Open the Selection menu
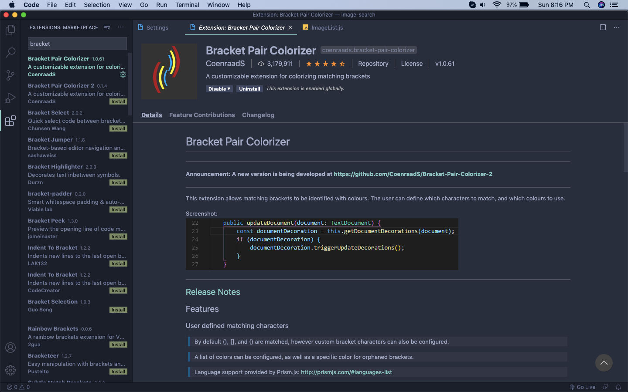 tap(97, 5)
